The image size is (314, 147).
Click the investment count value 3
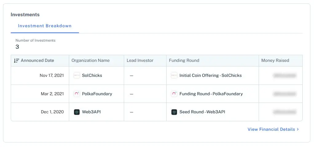click(x=17, y=47)
